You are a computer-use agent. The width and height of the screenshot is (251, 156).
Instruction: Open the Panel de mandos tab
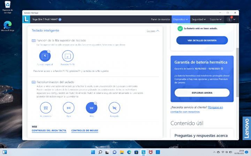160,19
